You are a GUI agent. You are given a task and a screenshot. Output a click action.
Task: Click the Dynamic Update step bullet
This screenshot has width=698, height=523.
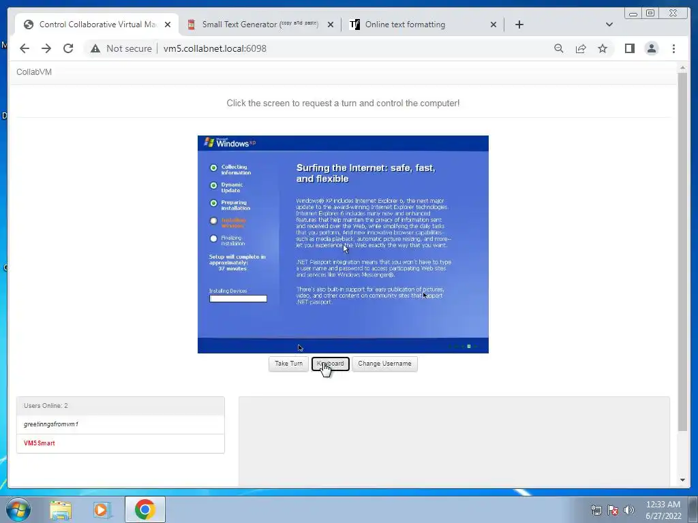pyautogui.click(x=213, y=185)
